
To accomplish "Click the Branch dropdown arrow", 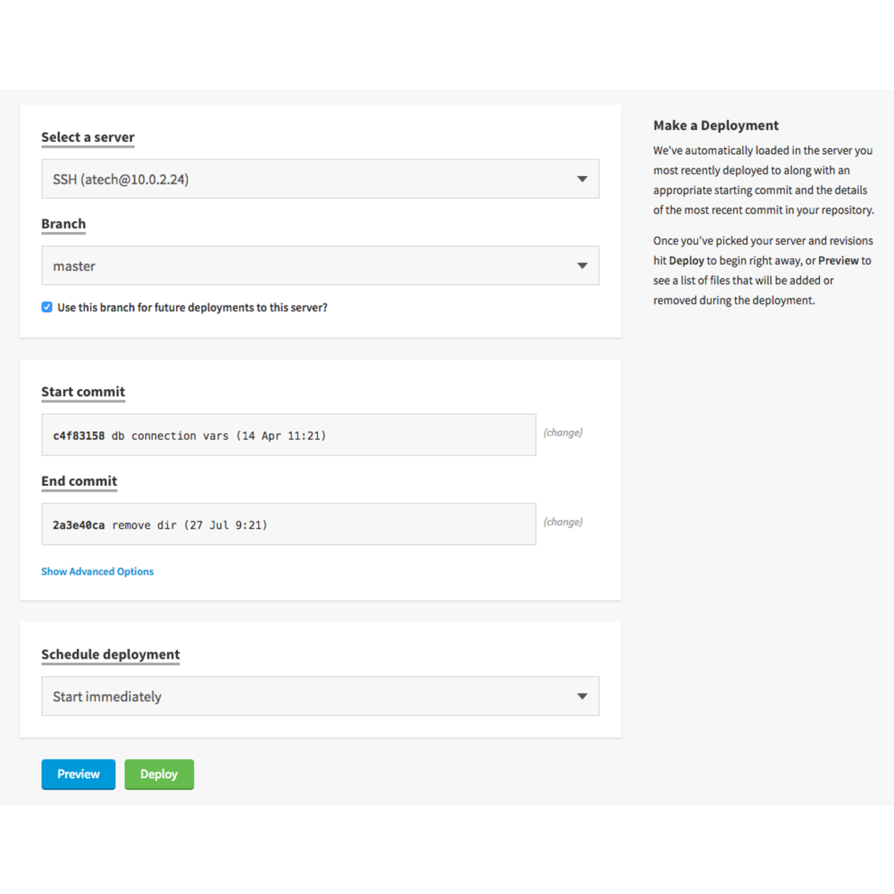I will click(x=582, y=265).
